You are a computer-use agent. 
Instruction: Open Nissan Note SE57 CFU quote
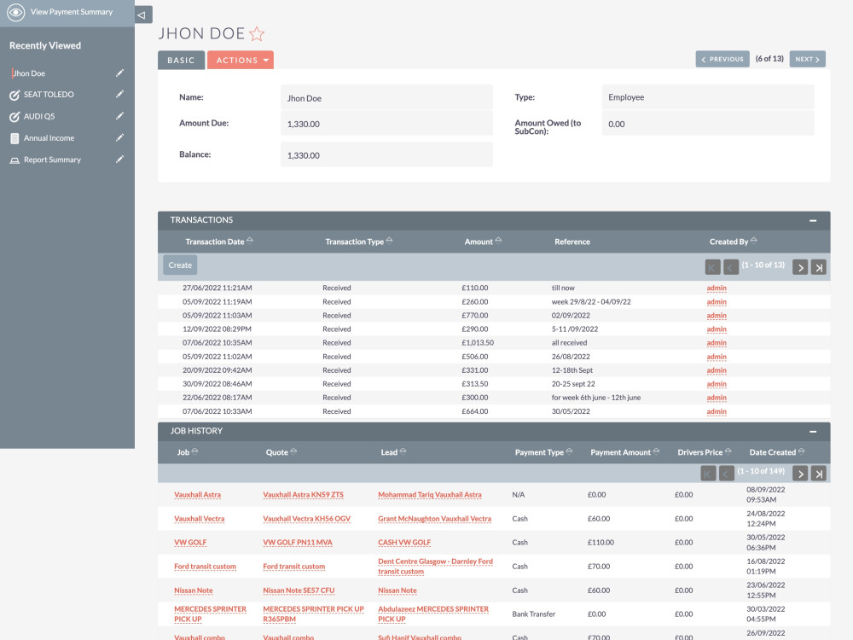299,591
